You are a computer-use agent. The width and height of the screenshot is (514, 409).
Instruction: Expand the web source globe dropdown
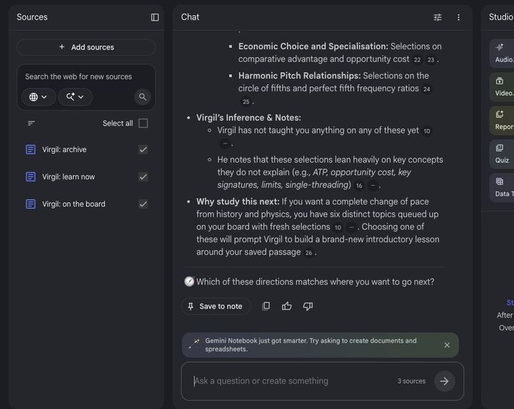pyautogui.click(x=39, y=97)
